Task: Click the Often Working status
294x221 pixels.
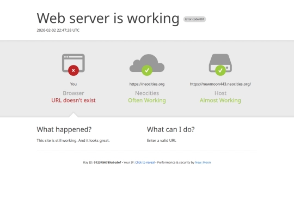Action: point(147,100)
